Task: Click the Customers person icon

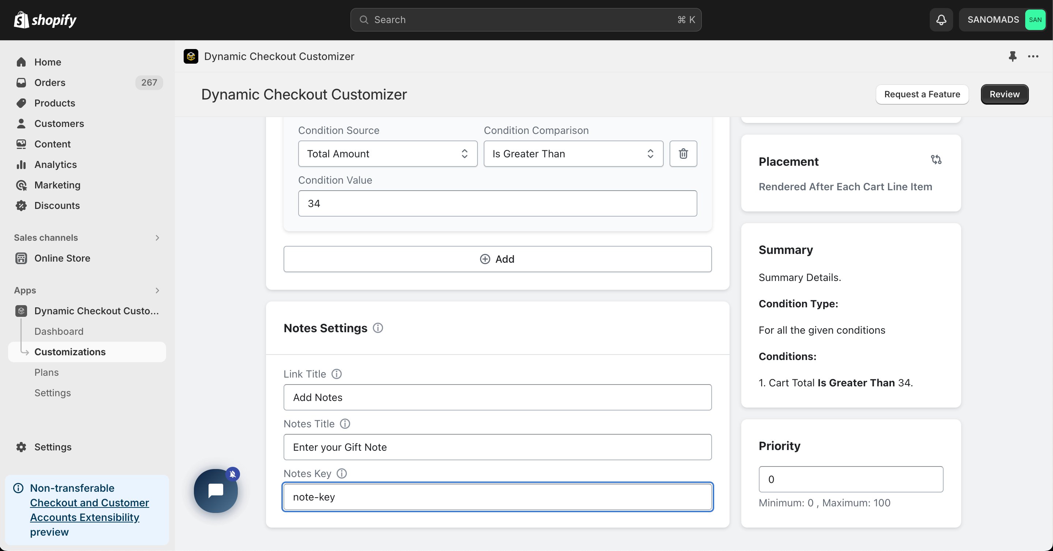Action: click(21, 123)
